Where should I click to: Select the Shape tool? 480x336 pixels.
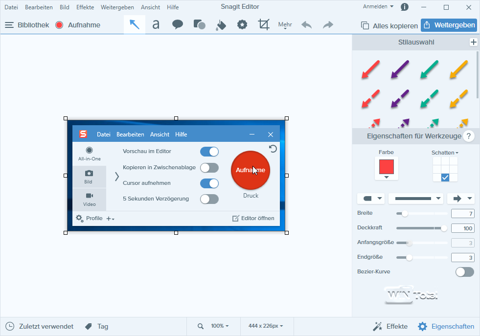[199, 24]
